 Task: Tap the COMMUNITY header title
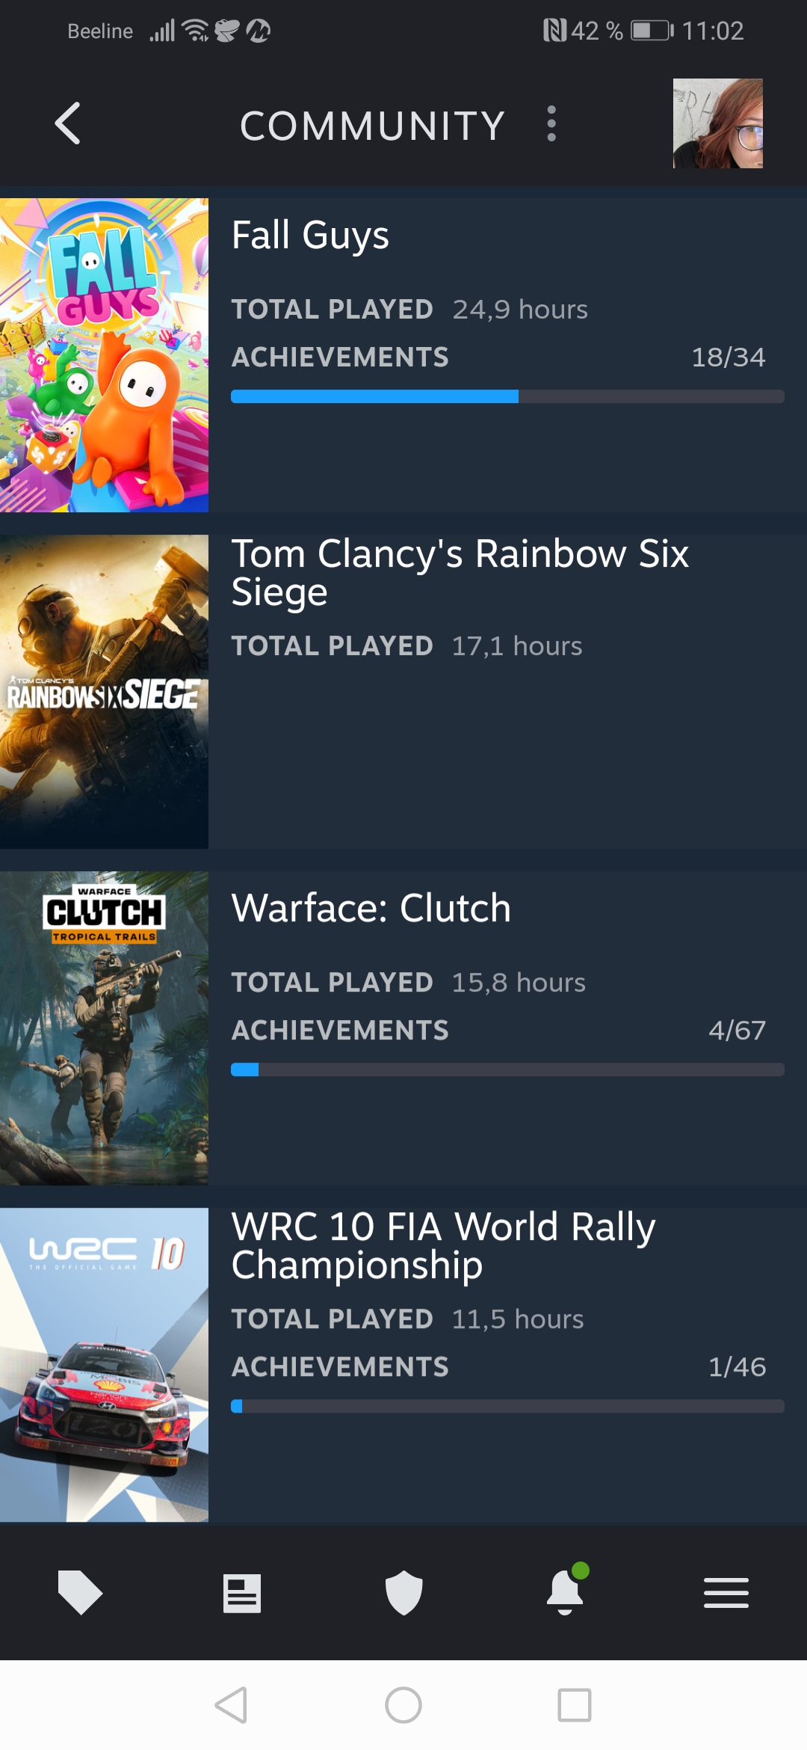372,125
